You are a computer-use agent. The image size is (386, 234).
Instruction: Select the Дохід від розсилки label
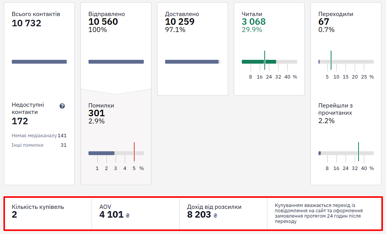tap(214, 207)
